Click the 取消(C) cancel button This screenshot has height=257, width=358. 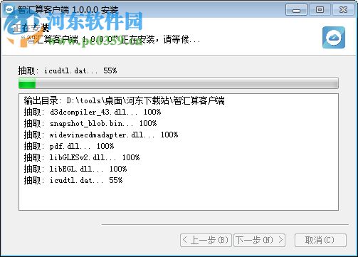[x=320, y=240]
